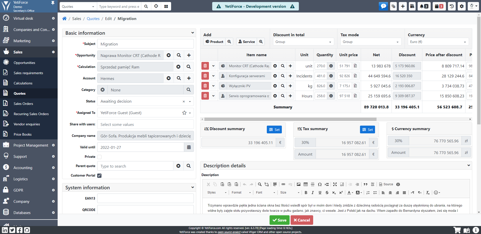
Task: Uncheck the Customer Portal checkbox
Action: point(99,176)
